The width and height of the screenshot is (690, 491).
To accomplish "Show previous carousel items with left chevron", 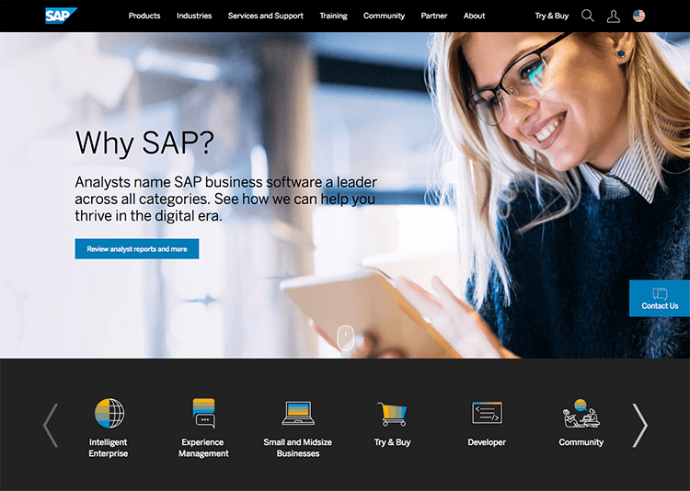I will click(x=51, y=426).
